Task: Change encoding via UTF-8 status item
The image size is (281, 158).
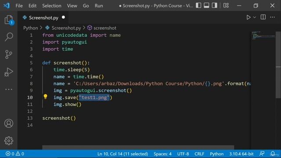Action: click(183, 154)
